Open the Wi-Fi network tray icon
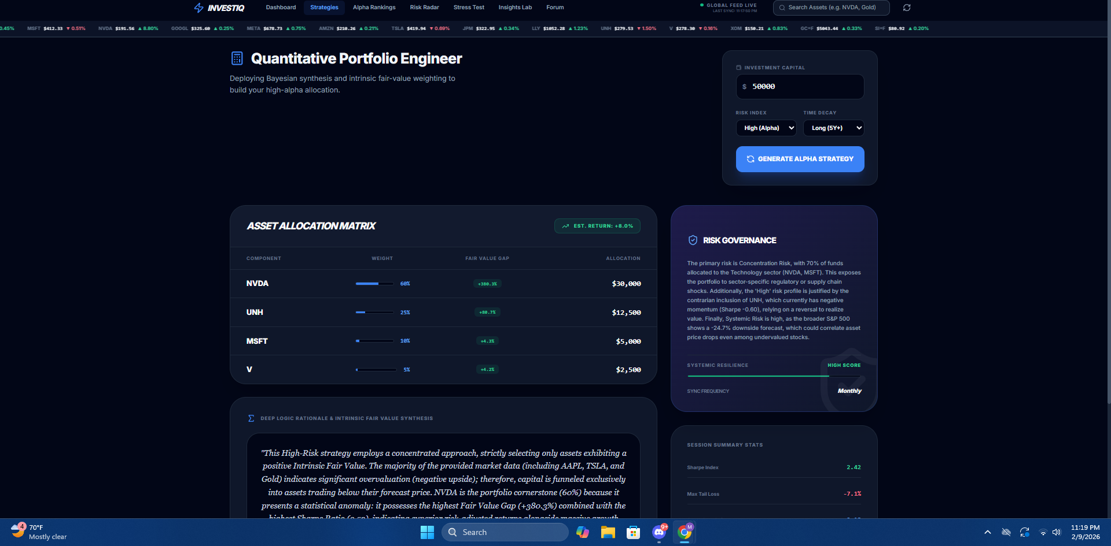 (1043, 532)
